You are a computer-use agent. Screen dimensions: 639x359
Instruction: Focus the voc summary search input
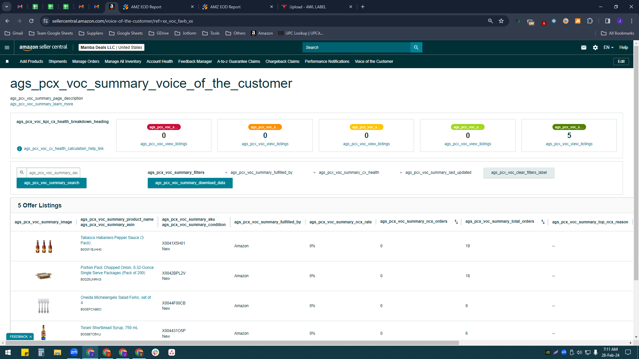(x=53, y=173)
